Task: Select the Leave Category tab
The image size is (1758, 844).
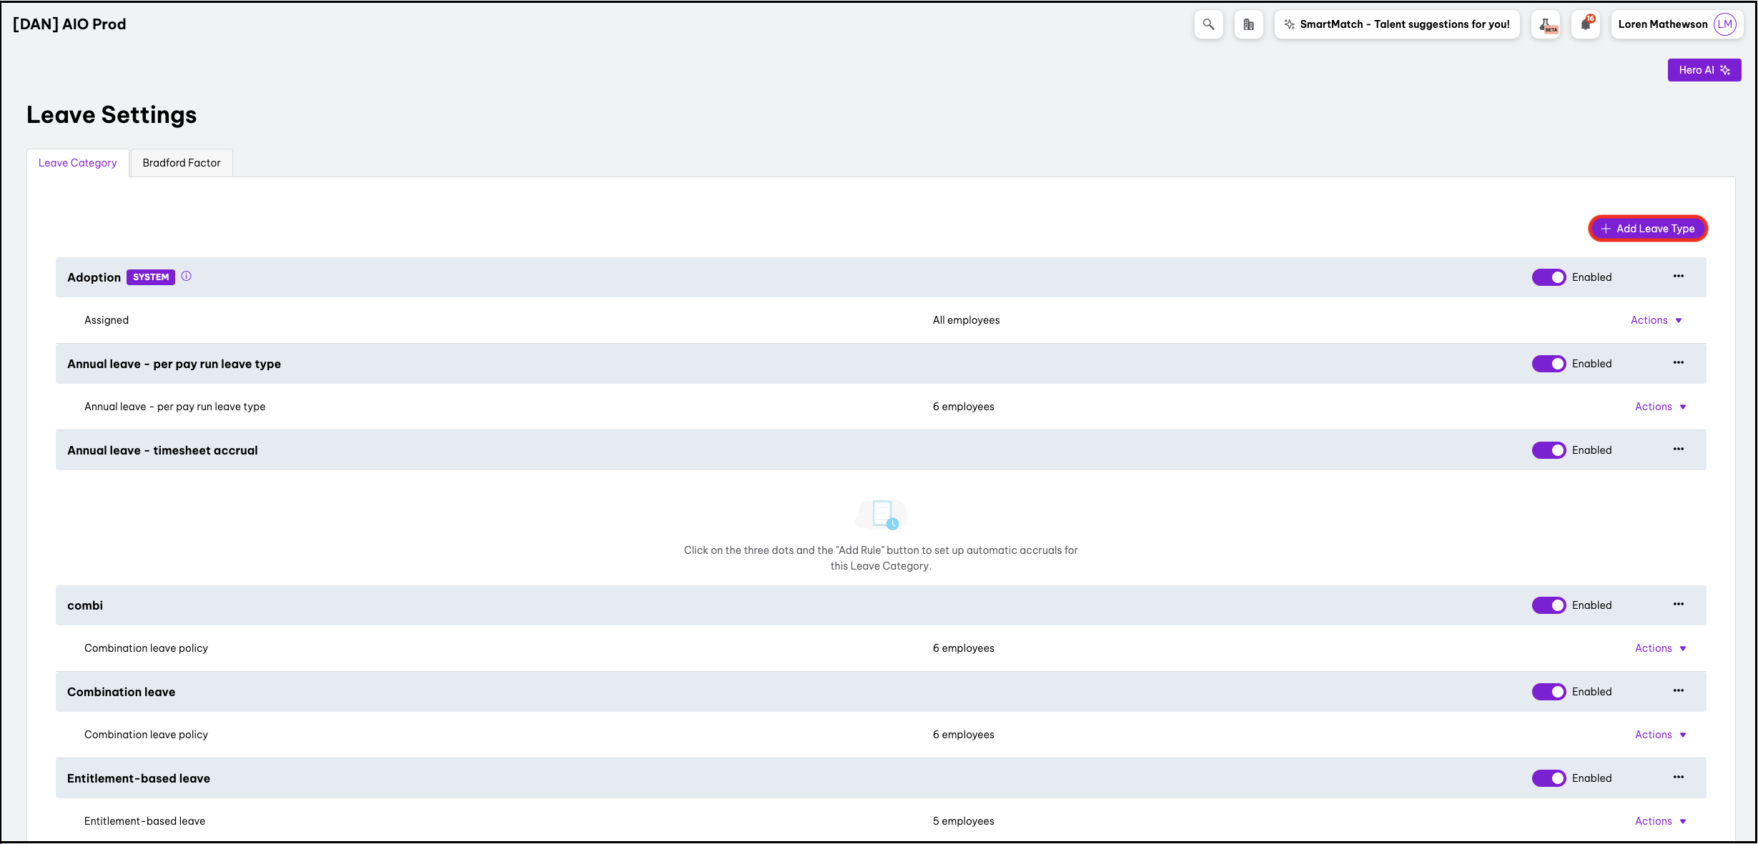Action: click(x=77, y=163)
